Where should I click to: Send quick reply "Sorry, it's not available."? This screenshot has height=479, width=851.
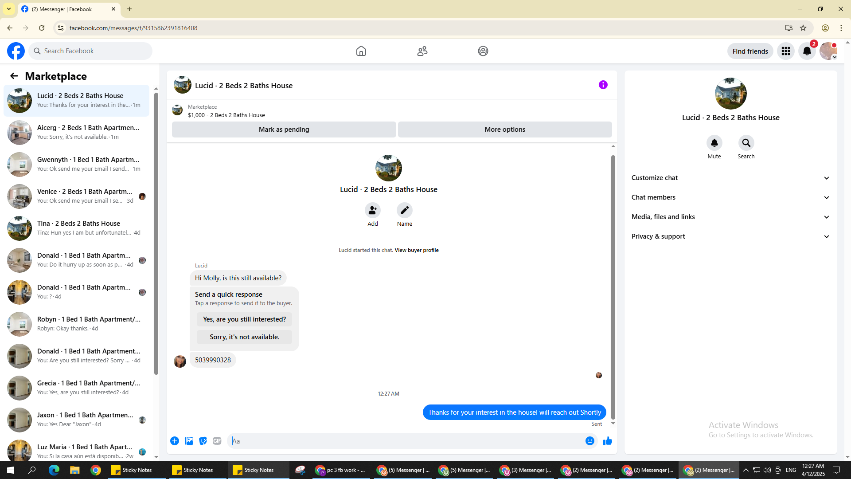point(244,337)
